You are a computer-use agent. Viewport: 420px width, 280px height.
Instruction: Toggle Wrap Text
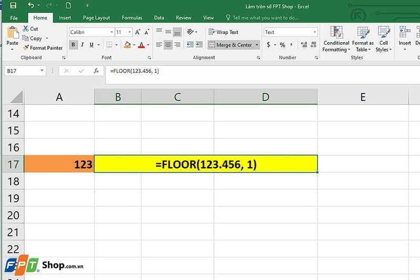[x=223, y=32]
